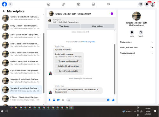Screen dimensions: 159x117
Task: Open the Cay conversation
Action: [21, 72]
